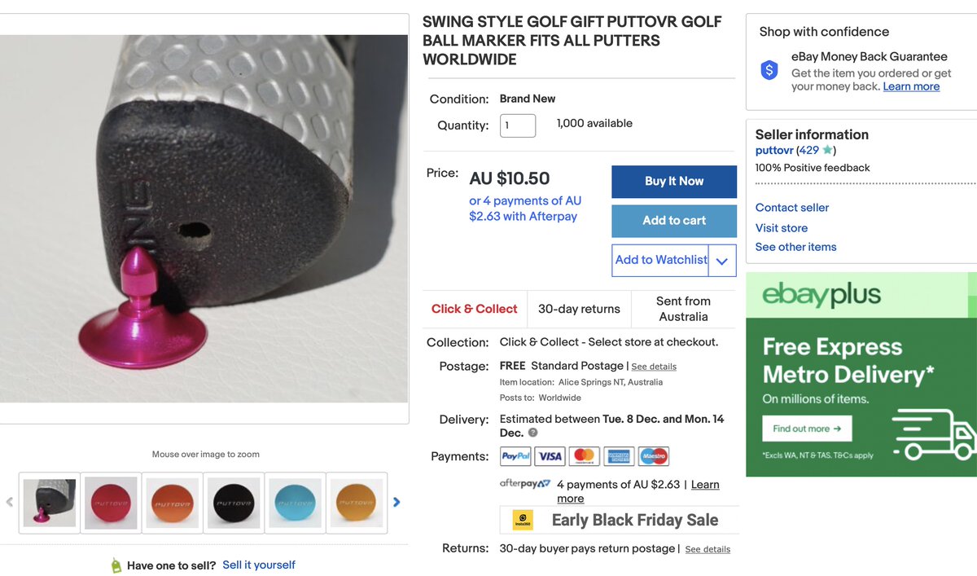
Task: Click the next thumbnails right arrow
Action: pos(396,503)
